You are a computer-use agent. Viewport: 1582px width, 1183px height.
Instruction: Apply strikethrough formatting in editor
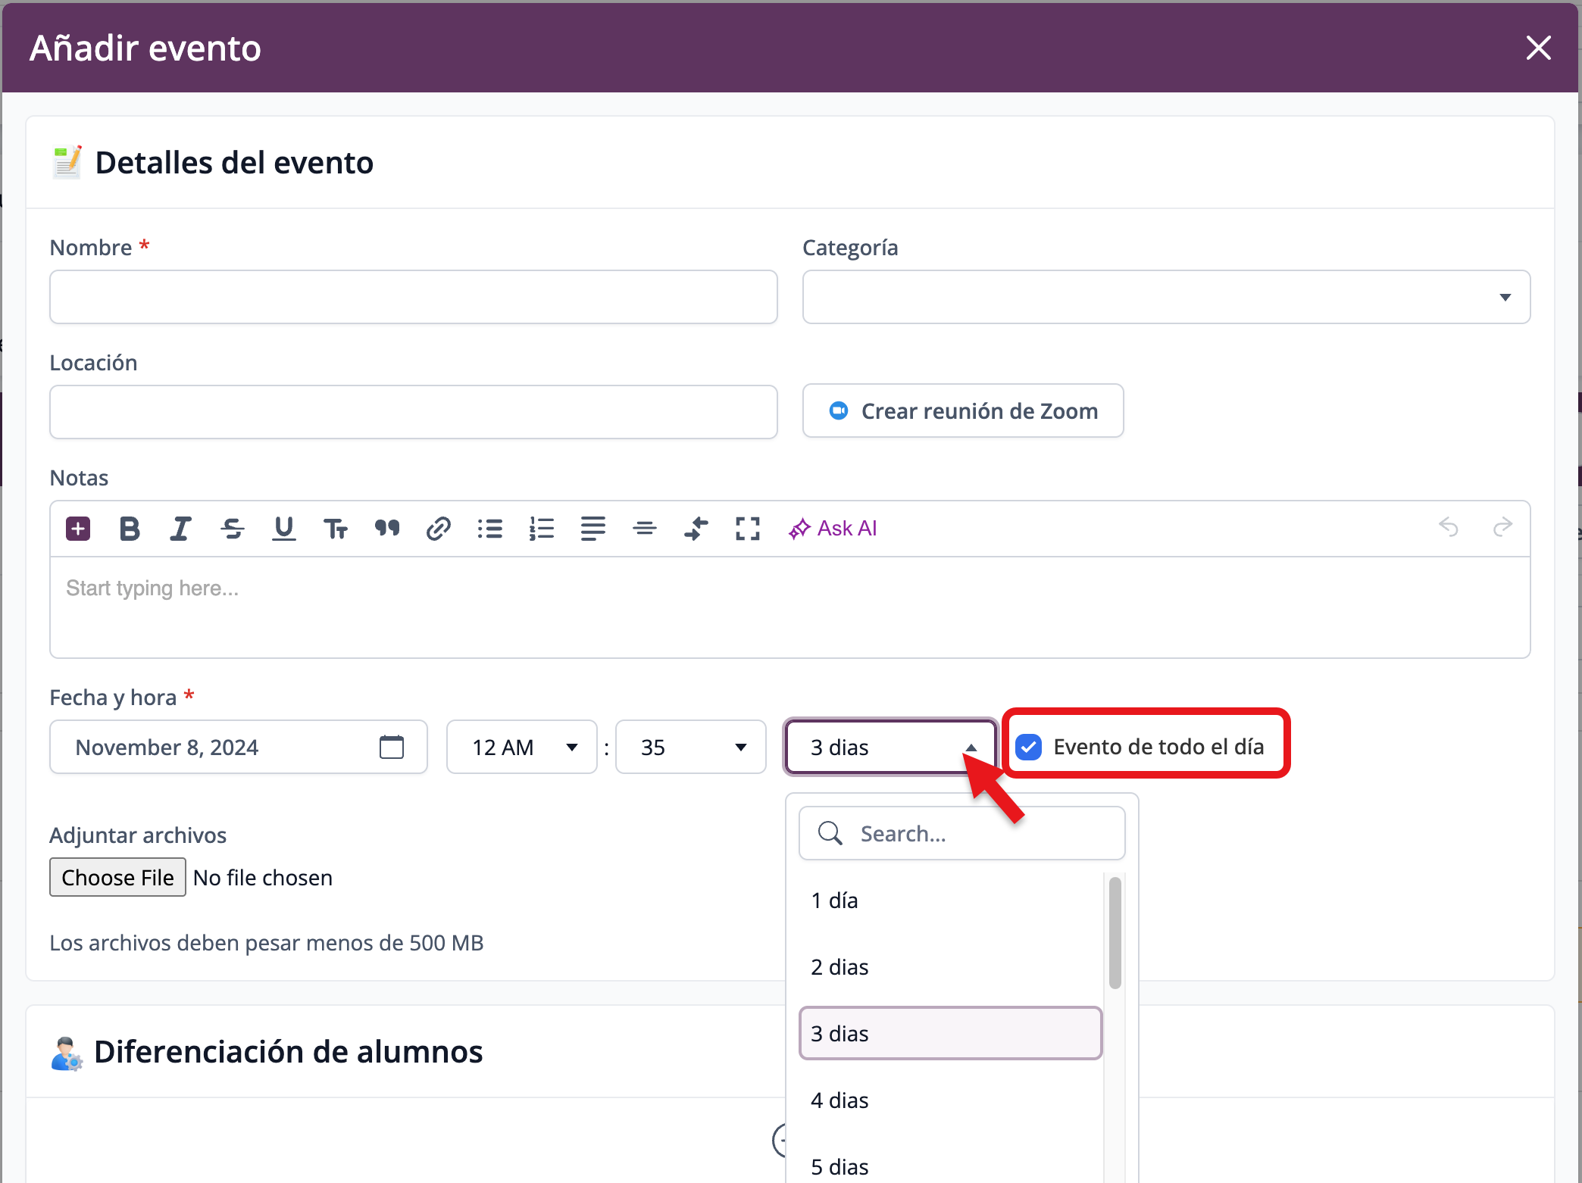coord(233,528)
